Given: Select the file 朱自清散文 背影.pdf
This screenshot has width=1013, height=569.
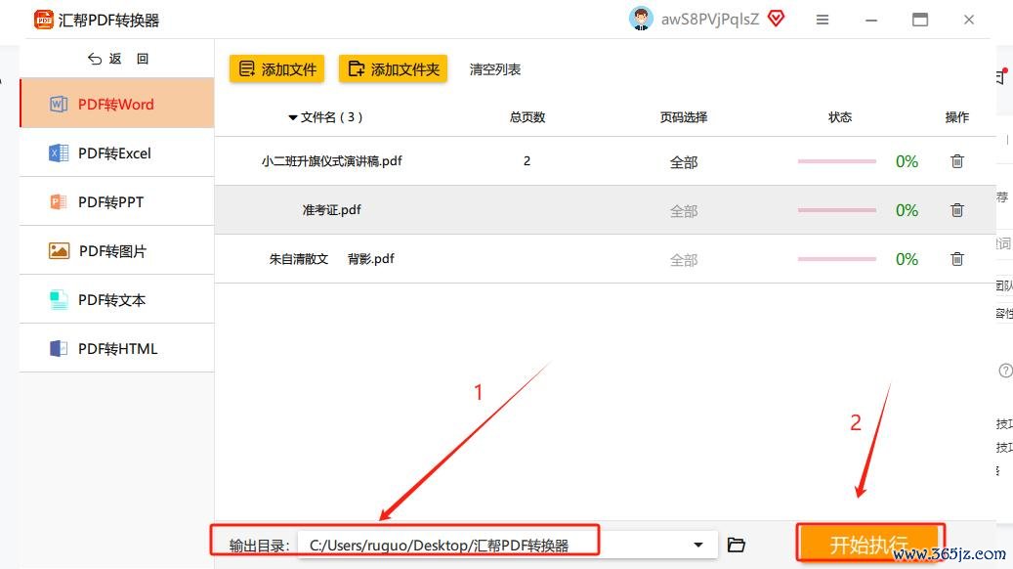Looking at the screenshot, I should click(x=331, y=259).
